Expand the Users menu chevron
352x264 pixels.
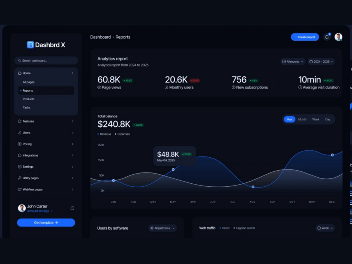pos(73,133)
